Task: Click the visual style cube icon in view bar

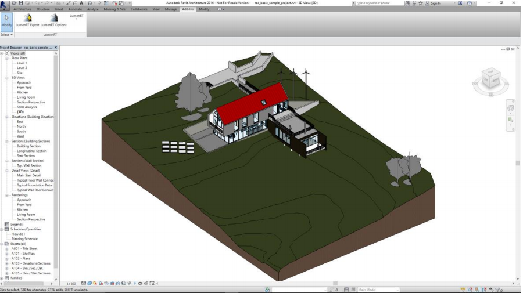Action: 89,283
